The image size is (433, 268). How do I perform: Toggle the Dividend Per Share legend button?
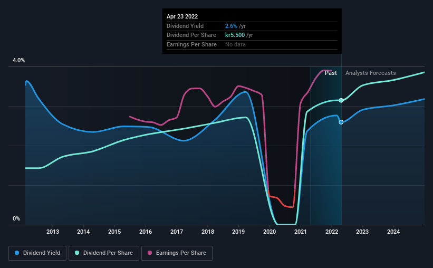pos(104,253)
